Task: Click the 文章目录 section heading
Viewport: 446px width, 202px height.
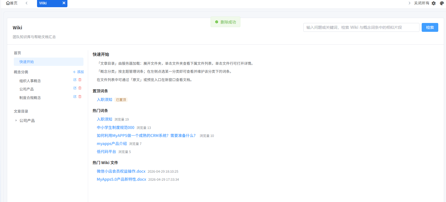Action: point(21,111)
